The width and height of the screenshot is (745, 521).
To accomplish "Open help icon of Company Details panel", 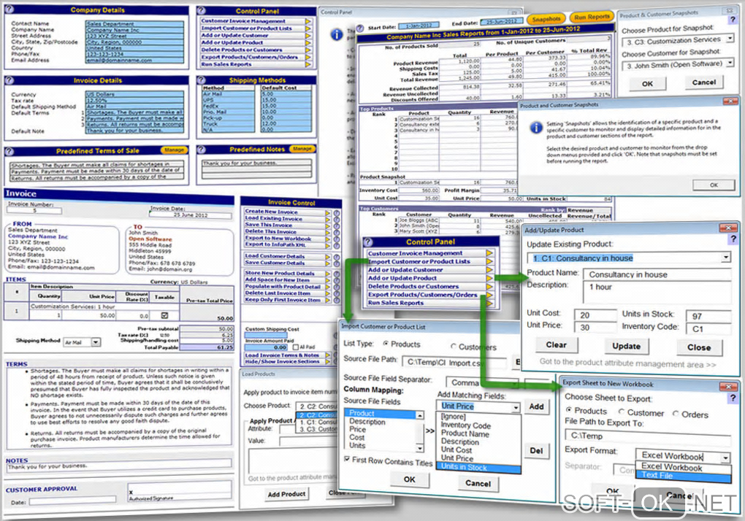I will click(x=10, y=9).
